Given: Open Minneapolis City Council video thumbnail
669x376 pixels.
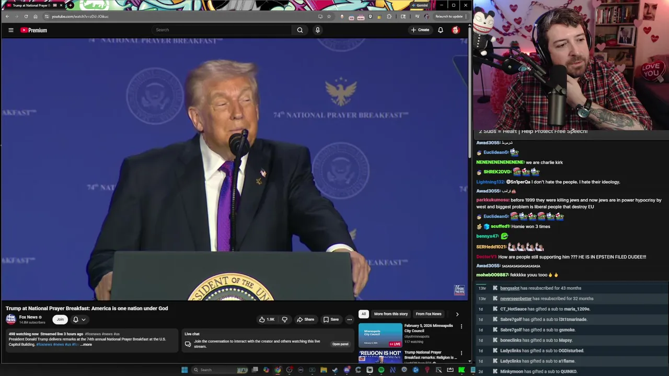Looking at the screenshot, I should (x=380, y=335).
